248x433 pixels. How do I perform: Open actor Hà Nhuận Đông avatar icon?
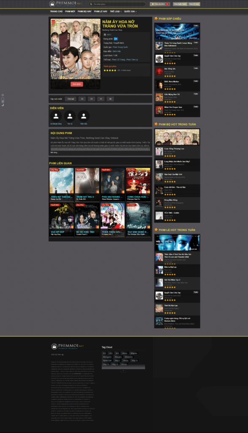(x=56, y=116)
